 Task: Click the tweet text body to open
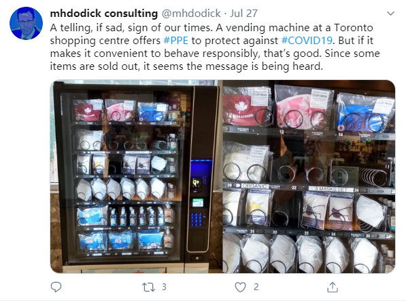[215, 47]
